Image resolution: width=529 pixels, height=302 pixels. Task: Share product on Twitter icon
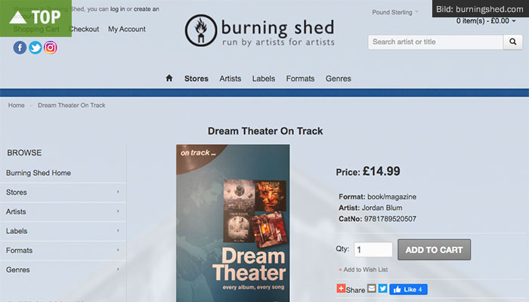(x=382, y=288)
